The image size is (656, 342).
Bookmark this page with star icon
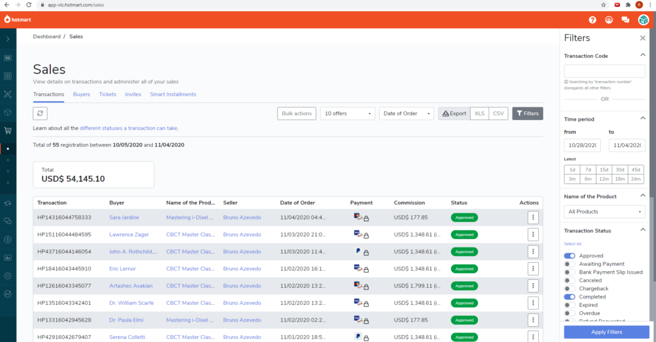(x=603, y=5)
